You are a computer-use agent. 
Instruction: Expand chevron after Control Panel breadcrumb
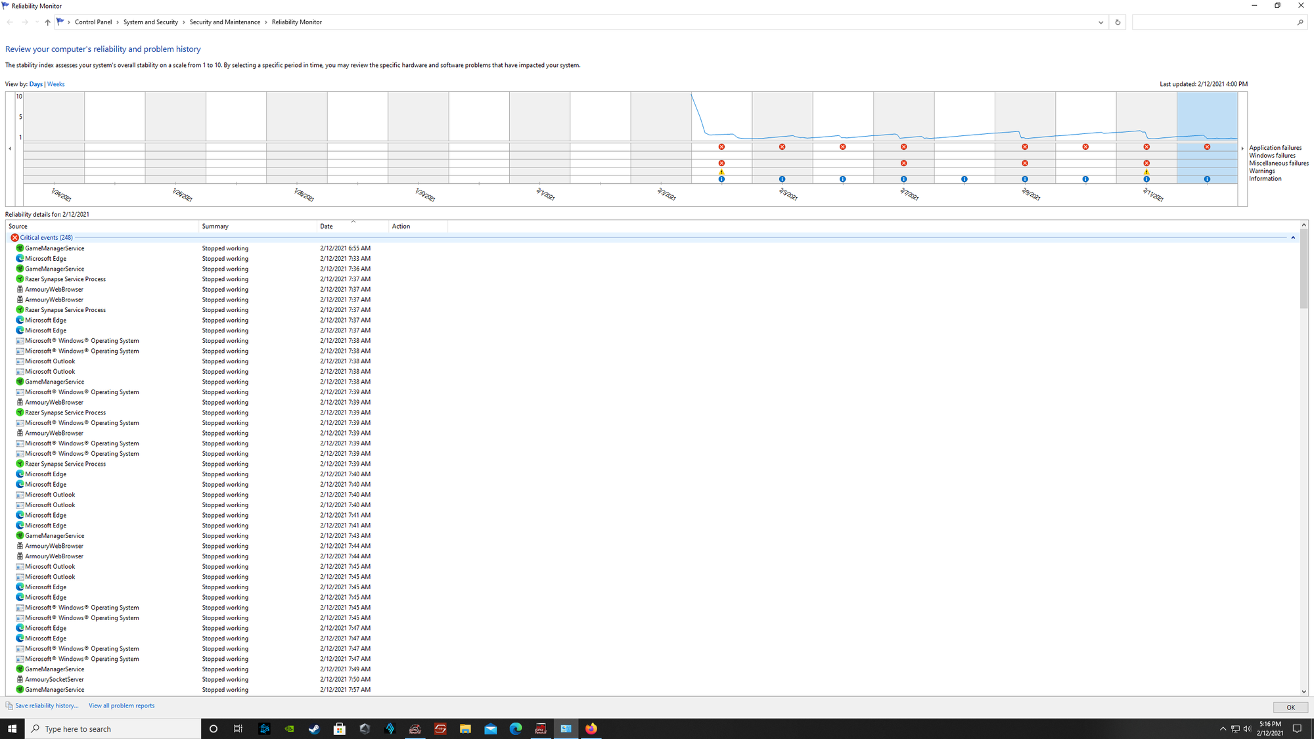[x=118, y=22]
